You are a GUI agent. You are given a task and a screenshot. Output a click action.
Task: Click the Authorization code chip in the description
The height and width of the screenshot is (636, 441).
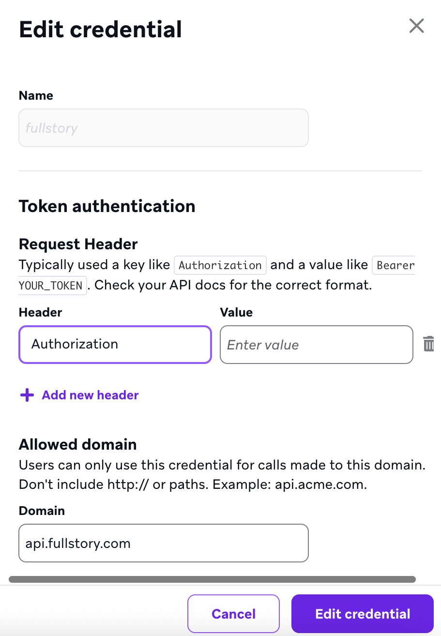220,265
